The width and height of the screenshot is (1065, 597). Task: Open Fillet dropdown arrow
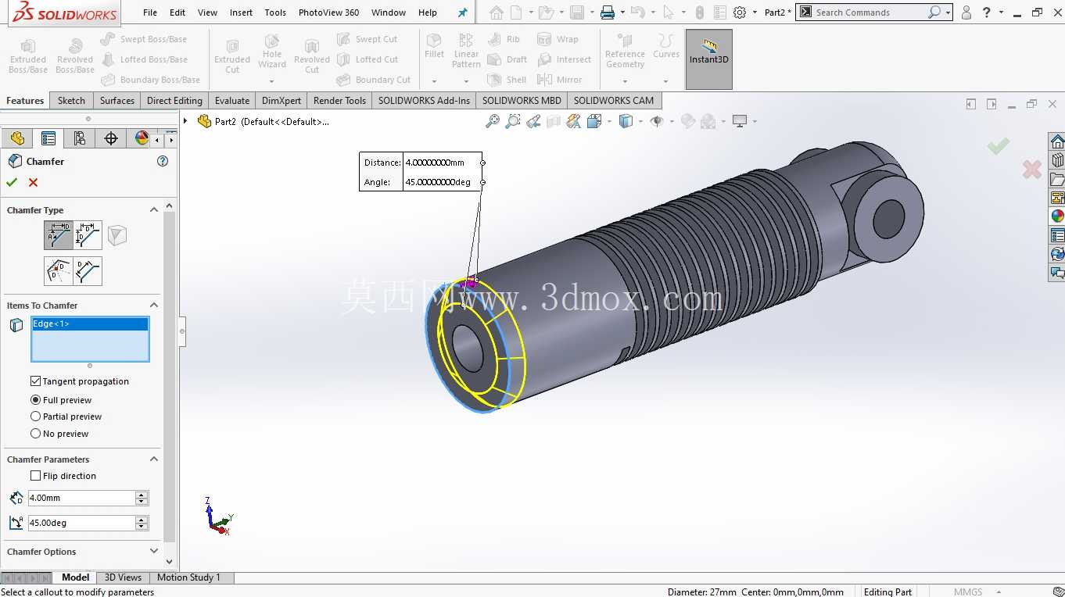click(x=434, y=81)
